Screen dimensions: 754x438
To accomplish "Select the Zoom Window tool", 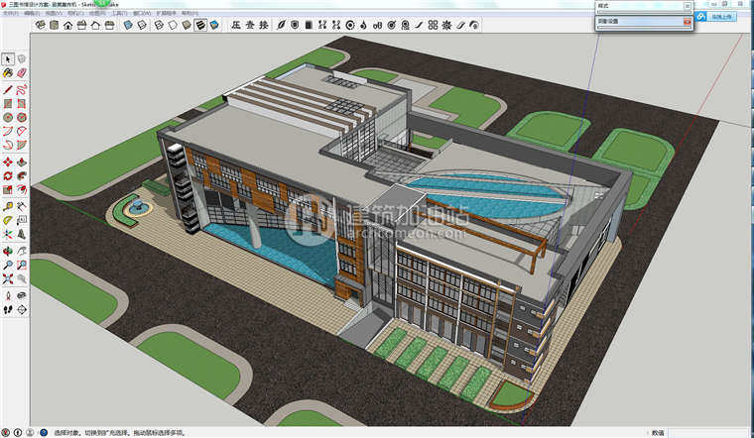I will point(21,266).
